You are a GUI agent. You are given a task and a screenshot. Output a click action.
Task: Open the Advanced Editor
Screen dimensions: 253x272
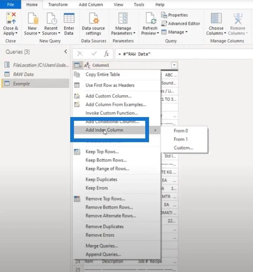click(181, 23)
